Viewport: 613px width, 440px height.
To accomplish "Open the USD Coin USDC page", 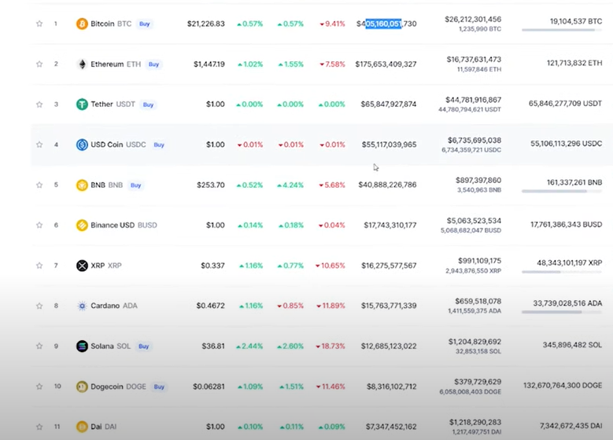I will (118, 145).
